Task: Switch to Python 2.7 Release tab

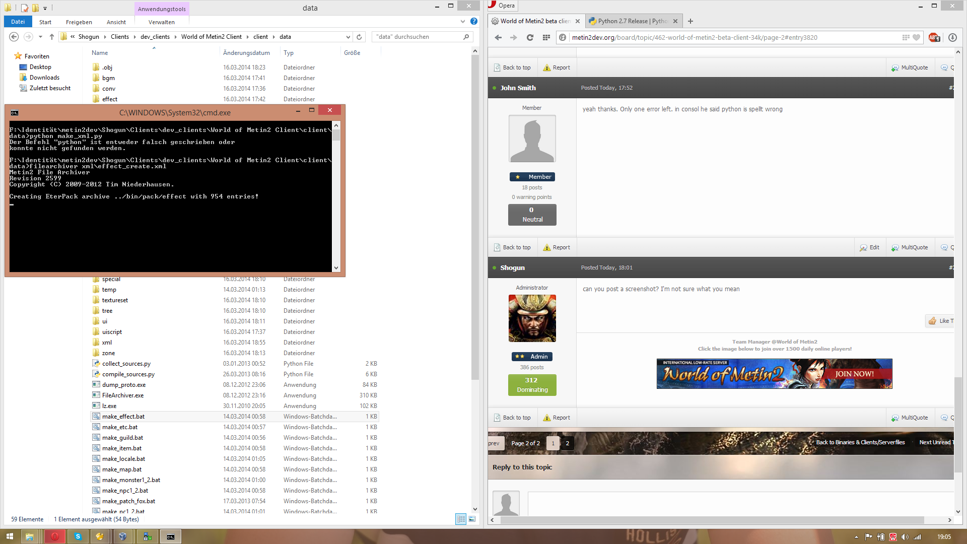Action: [x=633, y=21]
